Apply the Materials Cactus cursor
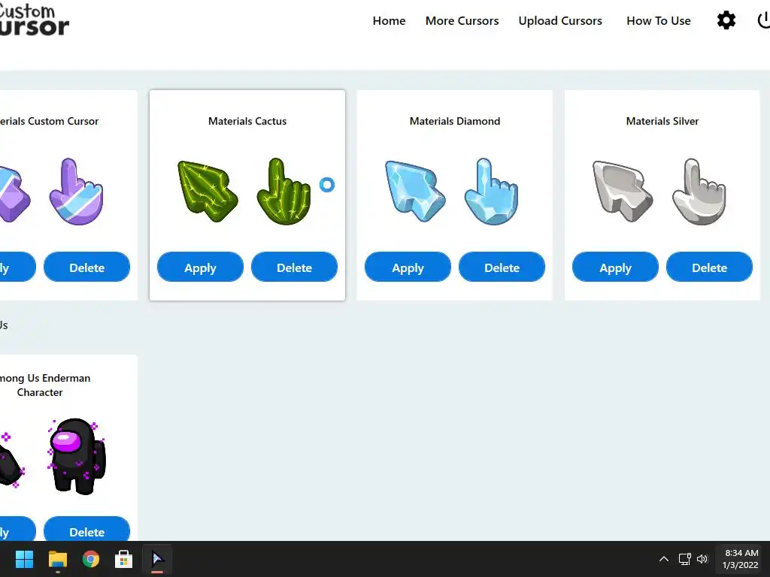Image resolution: width=770 pixels, height=577 pixels. (200, 267)
